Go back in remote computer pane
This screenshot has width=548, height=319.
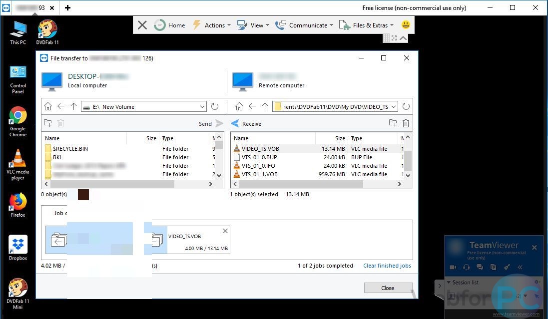tap(252, 106)
